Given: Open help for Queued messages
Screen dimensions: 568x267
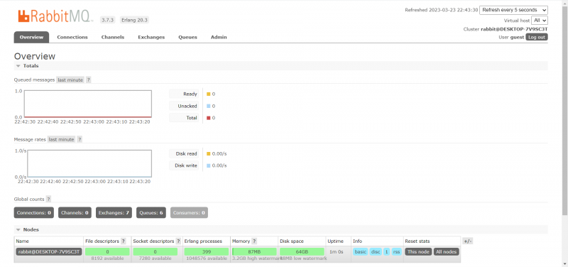Looking at the screenshot, I should click(x=88, y=80).
